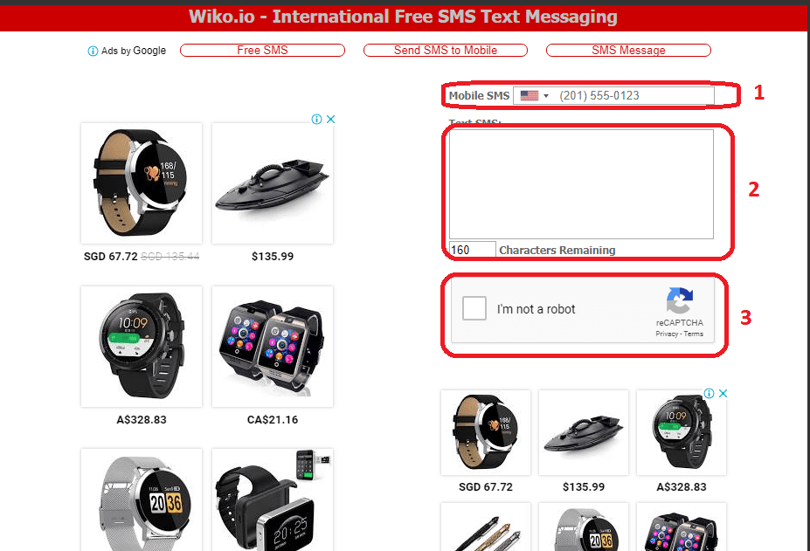Open the Free SMS ad link
The height and width of the screenshot is (551, 810).
click(x=262, y=50)
